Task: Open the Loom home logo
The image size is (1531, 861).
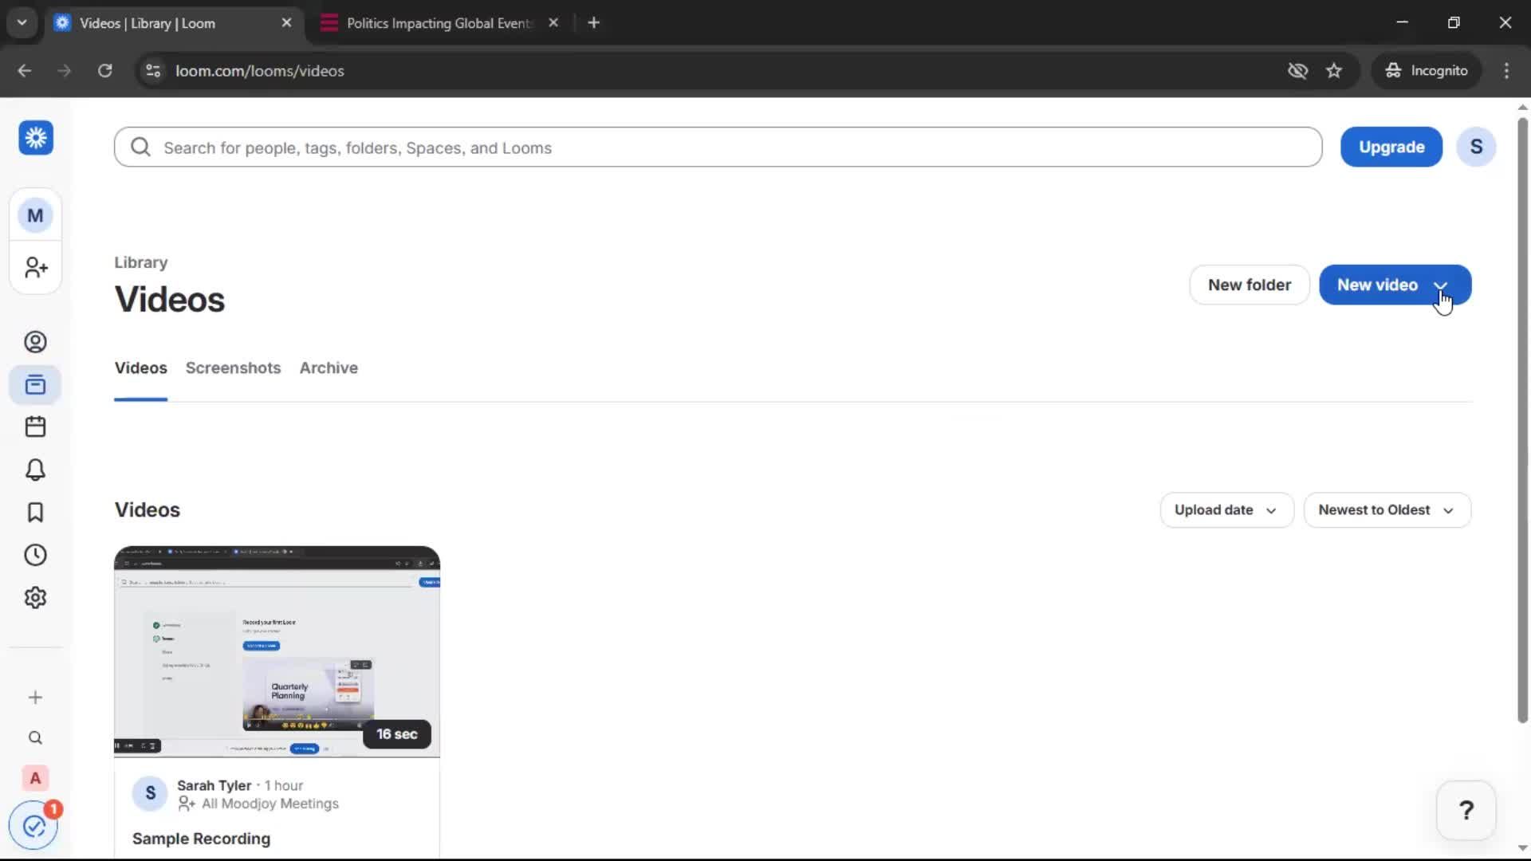Action: 34,137
